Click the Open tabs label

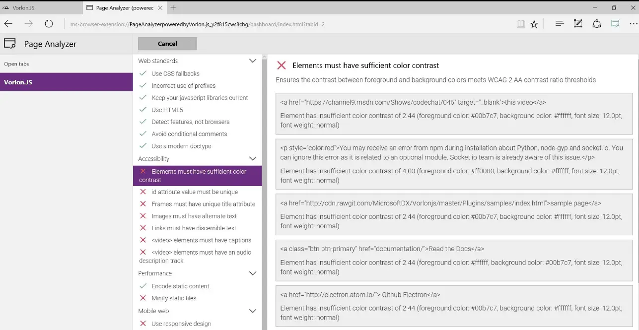click(16, 64)
